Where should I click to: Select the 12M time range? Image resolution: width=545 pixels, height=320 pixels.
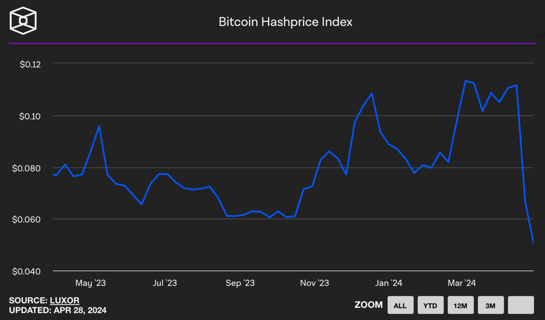tap(460, 305)
